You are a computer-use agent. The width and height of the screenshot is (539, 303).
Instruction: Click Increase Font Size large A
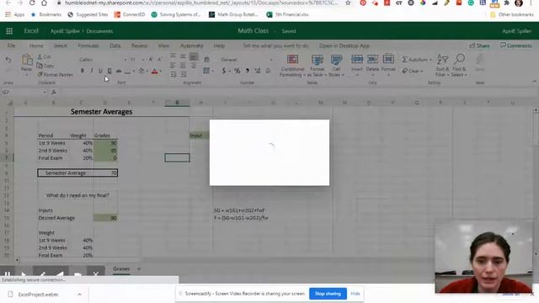151,60
